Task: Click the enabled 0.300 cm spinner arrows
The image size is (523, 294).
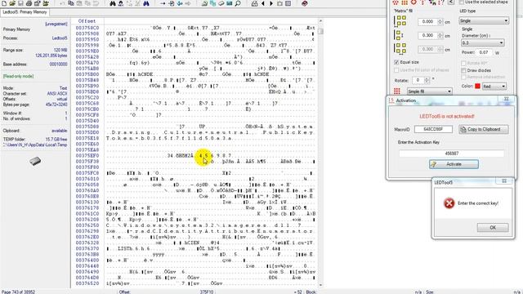Action: click(x=440, y=35)
